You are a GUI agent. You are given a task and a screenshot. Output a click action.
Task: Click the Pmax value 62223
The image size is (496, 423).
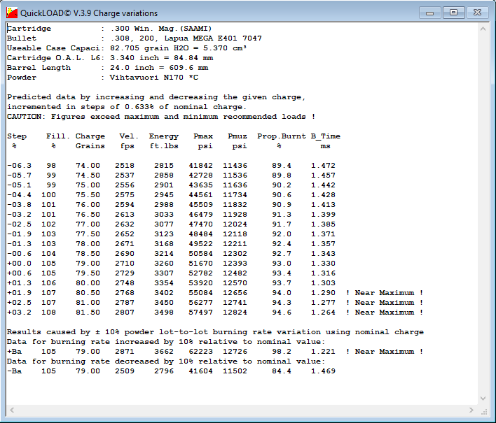point(200,352)
